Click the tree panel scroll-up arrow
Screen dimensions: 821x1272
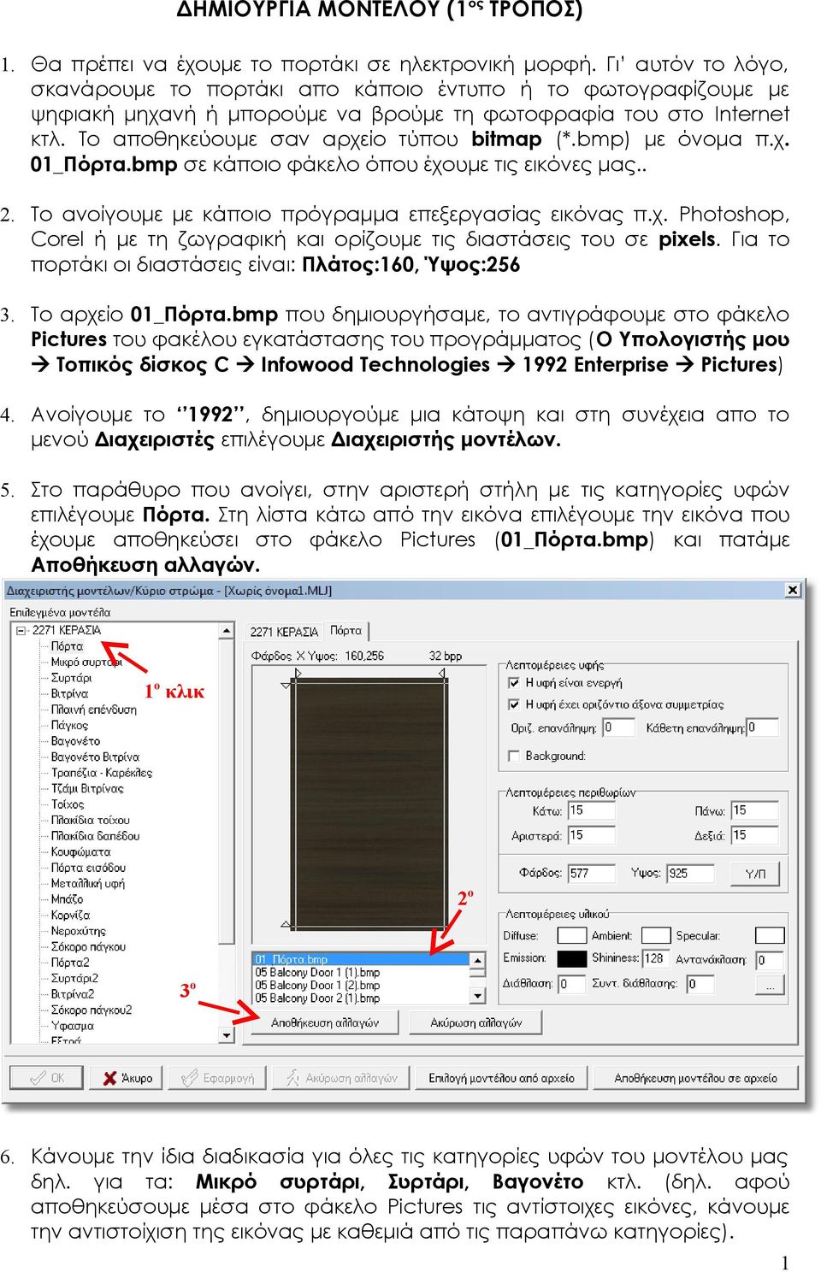coord(227,631)
